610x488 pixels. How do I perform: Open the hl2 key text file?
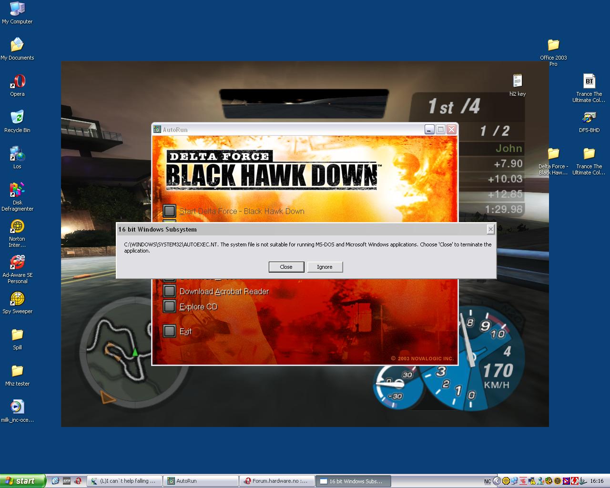click(518, 85)
